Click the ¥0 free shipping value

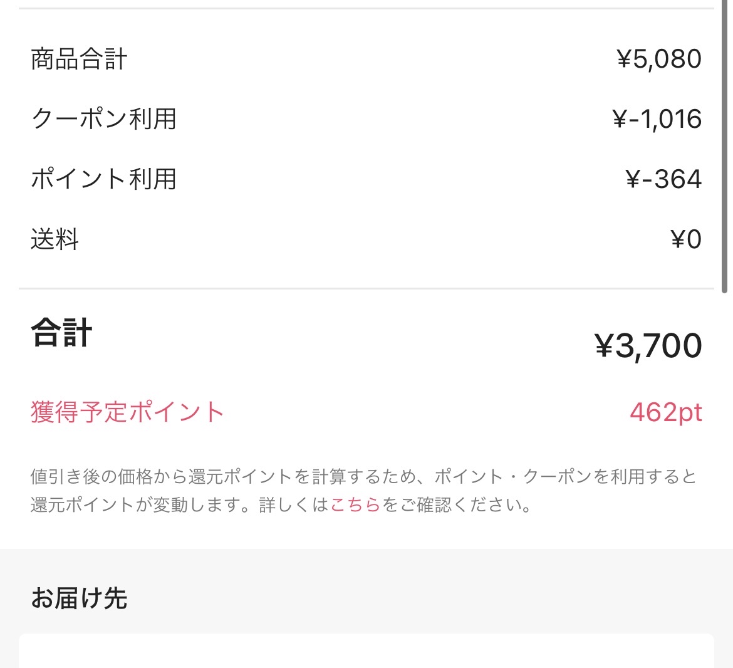pos(687,239)
